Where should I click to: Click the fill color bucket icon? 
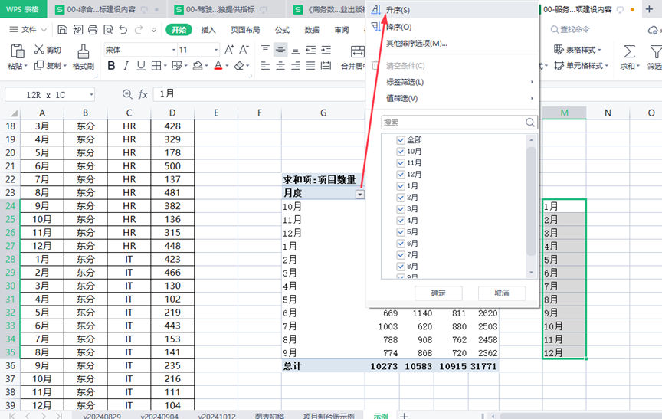pos(198,65)
